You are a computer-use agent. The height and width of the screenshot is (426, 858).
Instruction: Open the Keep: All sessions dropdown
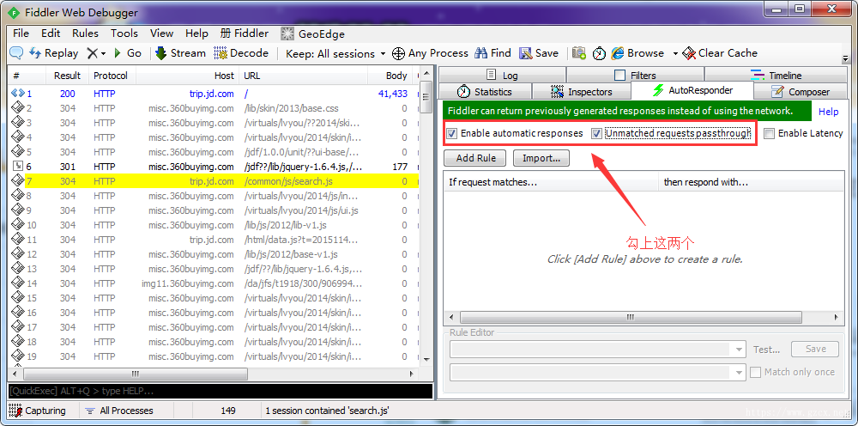point(335,53)
